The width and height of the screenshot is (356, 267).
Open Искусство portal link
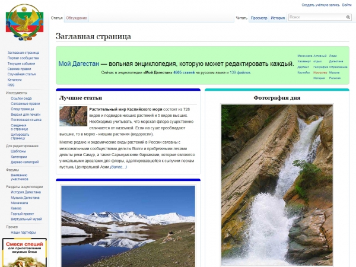tap(320, 72)
